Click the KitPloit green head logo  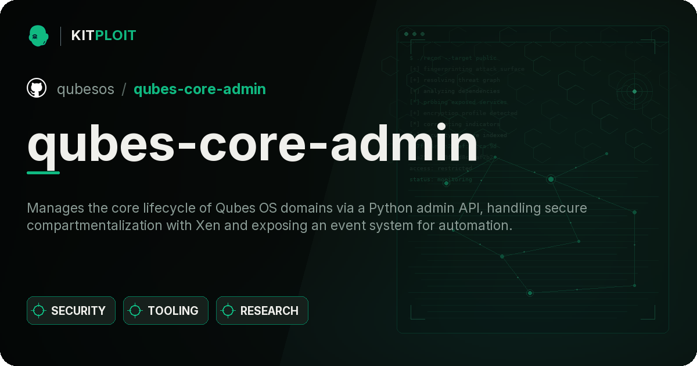coord(38,35)
